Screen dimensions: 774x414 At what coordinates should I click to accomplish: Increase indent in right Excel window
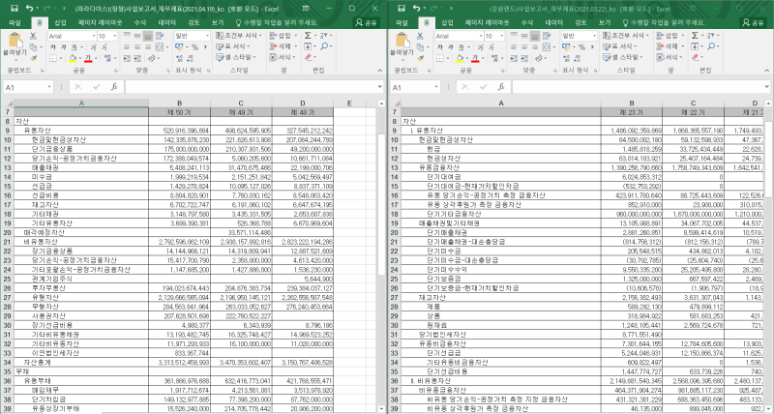pyautogui.click(x=523, y=58)
